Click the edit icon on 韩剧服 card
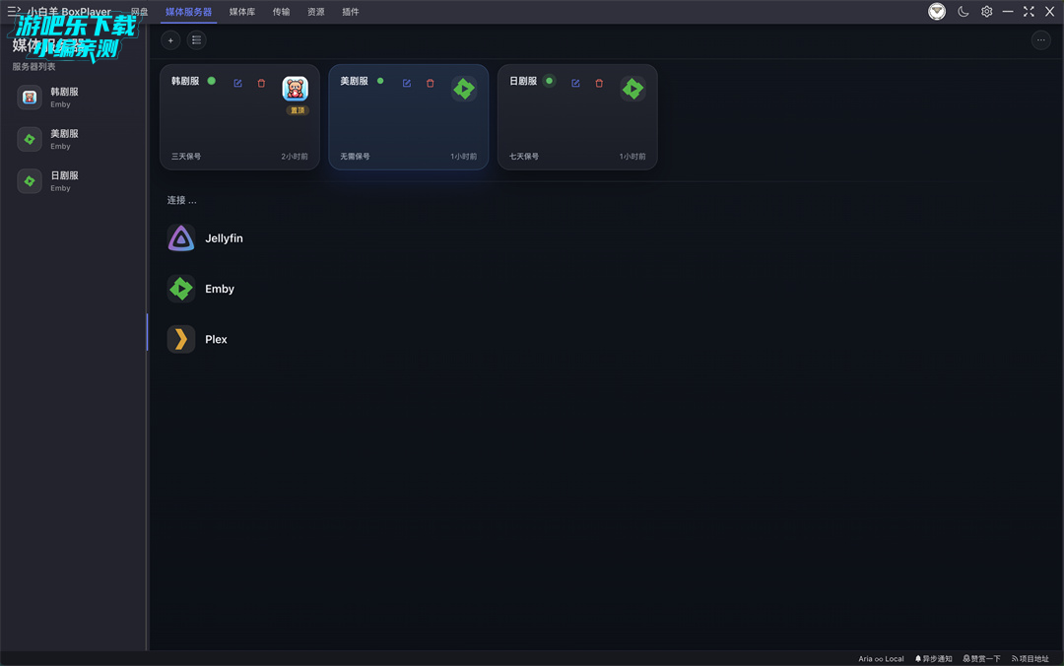Screen dimensions: 1064x666 click(237, 83)
